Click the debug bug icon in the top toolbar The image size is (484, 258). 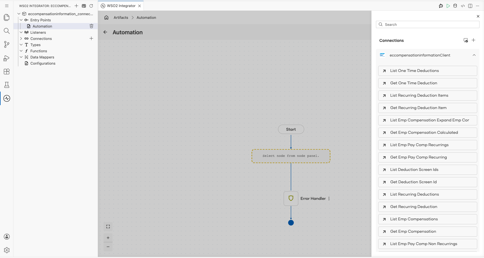click(x=455, y=6)
